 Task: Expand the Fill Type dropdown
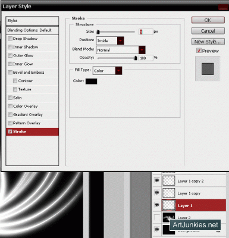(107, 71)
